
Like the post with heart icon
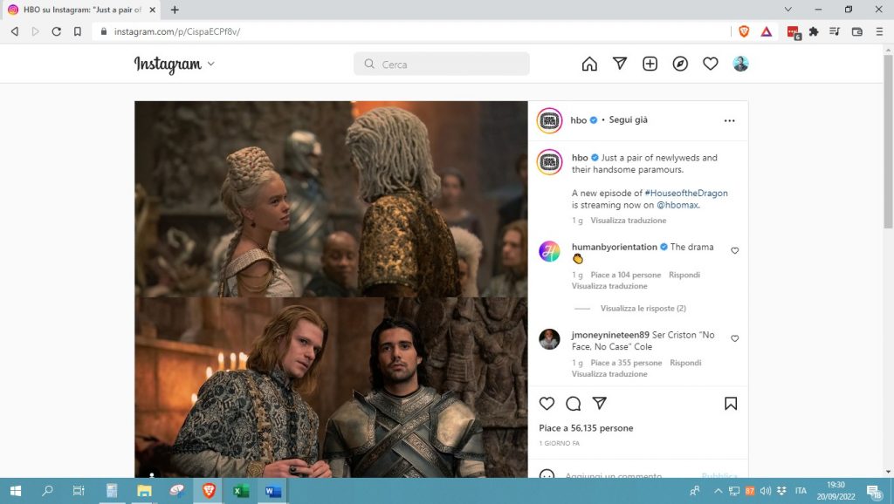tap(547, 404)
